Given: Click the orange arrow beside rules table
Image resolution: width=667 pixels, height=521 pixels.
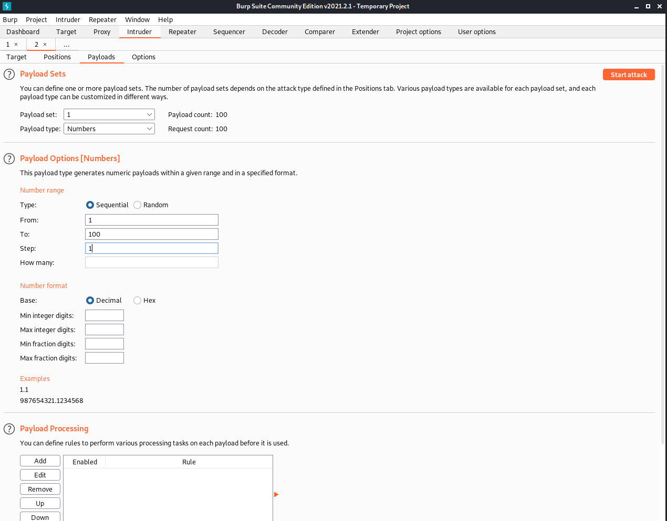Looking at the screenshot, I should point(276,494).
